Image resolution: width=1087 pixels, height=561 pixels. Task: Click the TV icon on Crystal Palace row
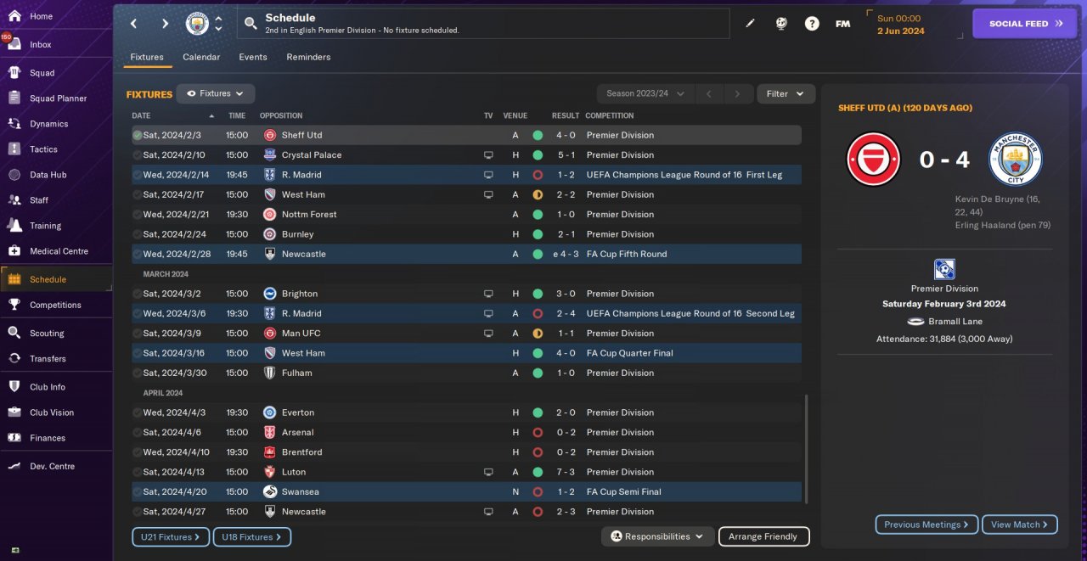488,155
